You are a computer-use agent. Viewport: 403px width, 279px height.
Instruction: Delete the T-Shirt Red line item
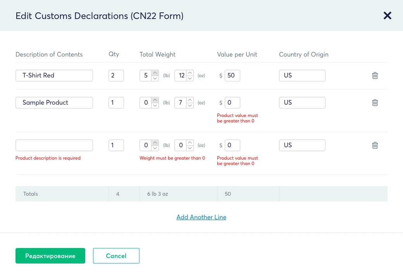pos(375,76)
